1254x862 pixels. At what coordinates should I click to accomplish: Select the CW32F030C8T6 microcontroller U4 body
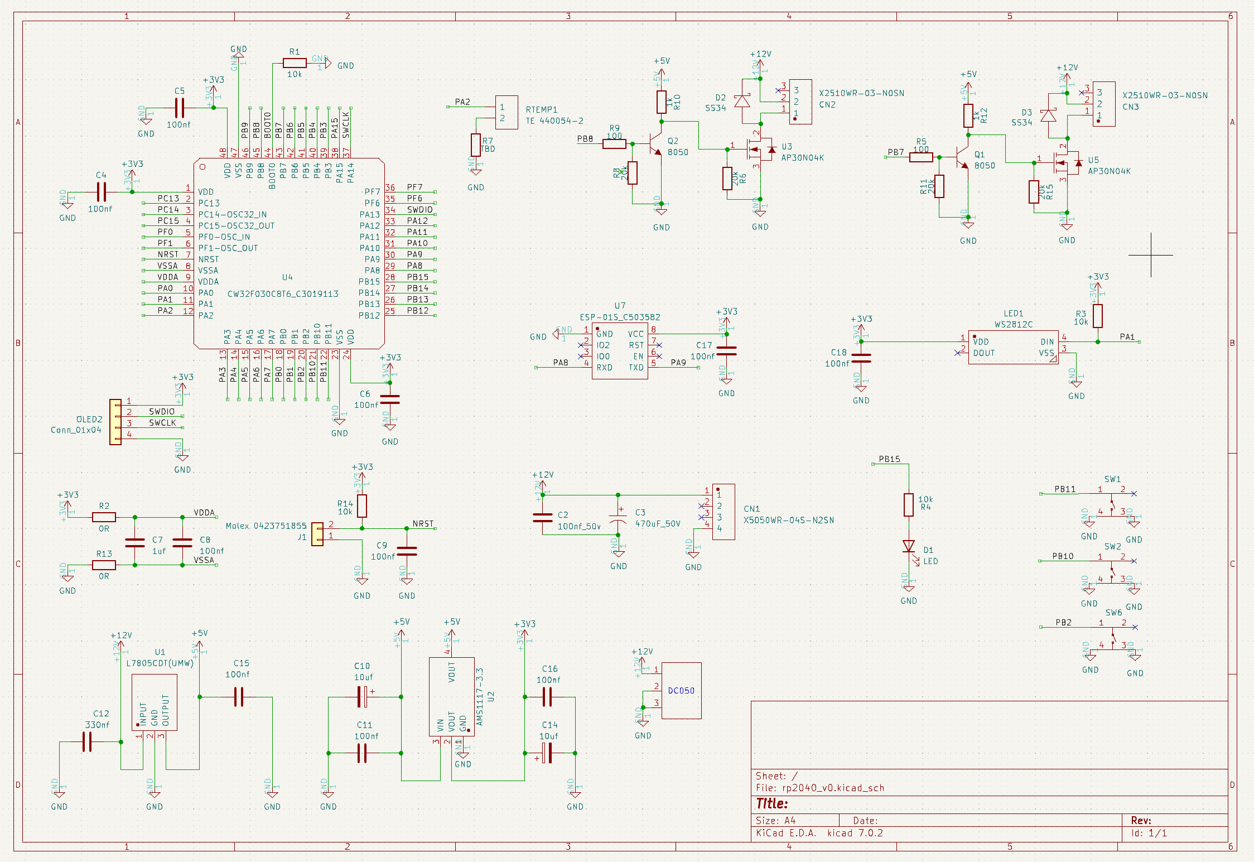(x=288, y=254)
